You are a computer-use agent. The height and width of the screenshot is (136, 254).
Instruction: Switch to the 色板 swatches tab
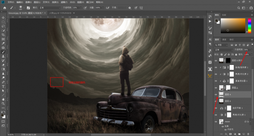click(224, 15)
